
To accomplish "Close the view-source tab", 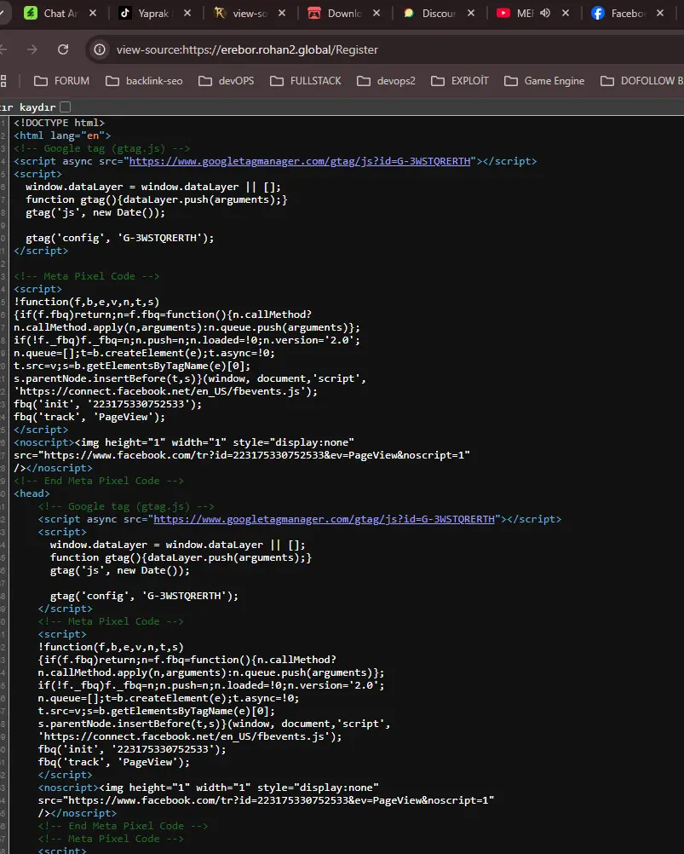I will coord(282,13).
